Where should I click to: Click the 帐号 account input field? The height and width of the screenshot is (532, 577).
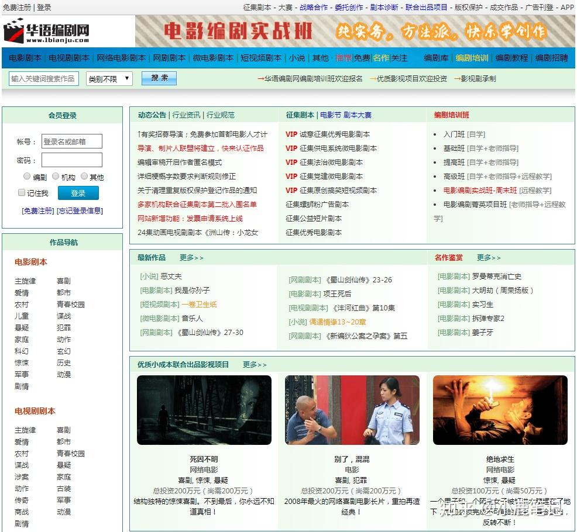(x=73, y=141)
